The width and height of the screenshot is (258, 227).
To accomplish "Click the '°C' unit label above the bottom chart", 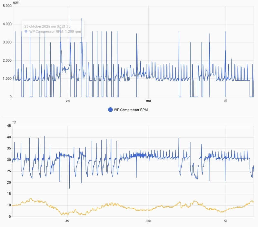I will [x=14, y=122].
